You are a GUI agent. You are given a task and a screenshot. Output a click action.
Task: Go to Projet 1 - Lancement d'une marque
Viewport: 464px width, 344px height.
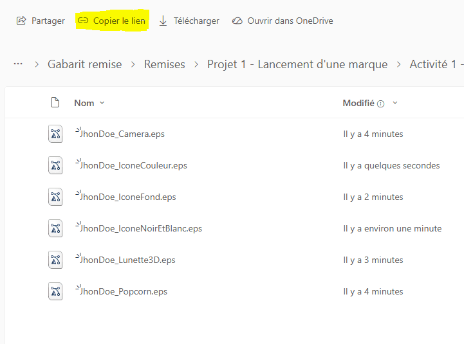click(297, 64)
